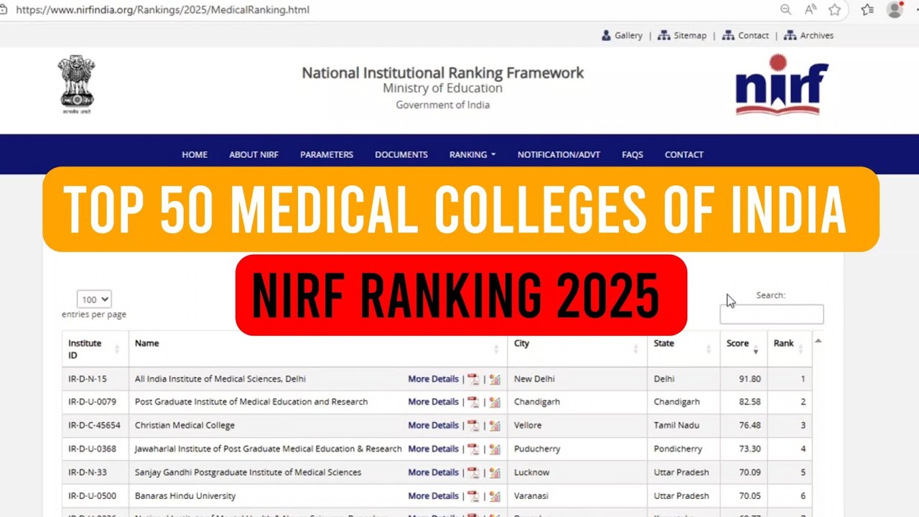The width and height of the screenshot is (919, 517).
Task: Click the zoom out magnifier icon in address bar
Action: point(786,9)
